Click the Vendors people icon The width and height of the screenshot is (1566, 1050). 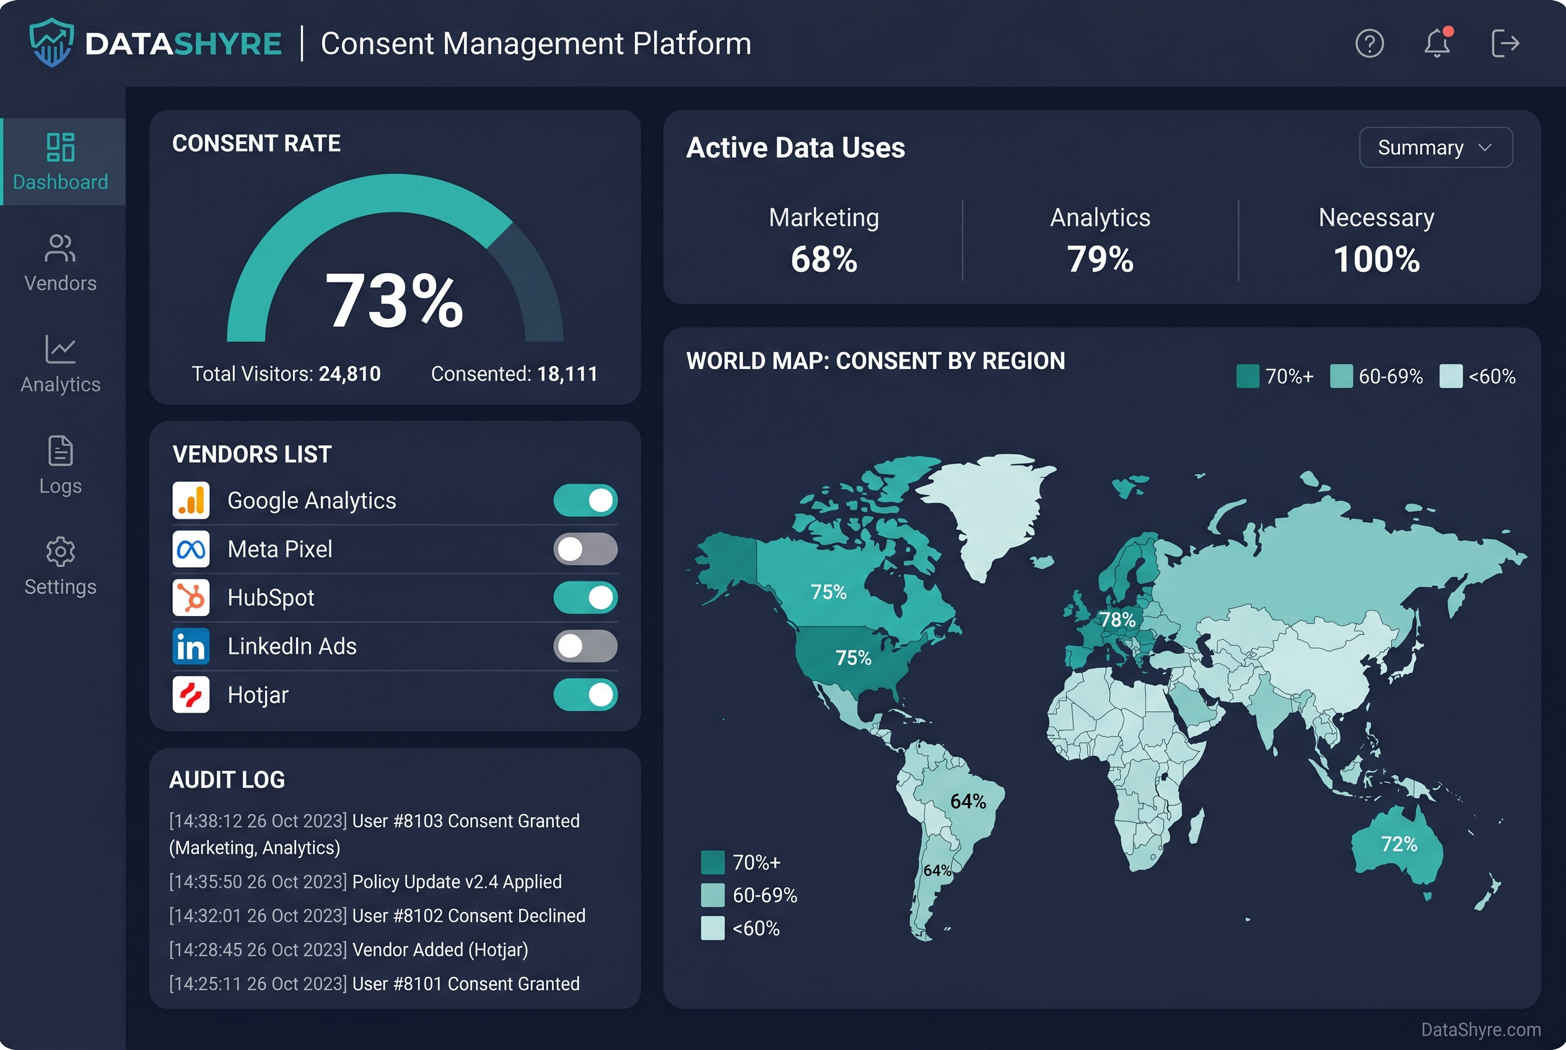pos(60,248)
